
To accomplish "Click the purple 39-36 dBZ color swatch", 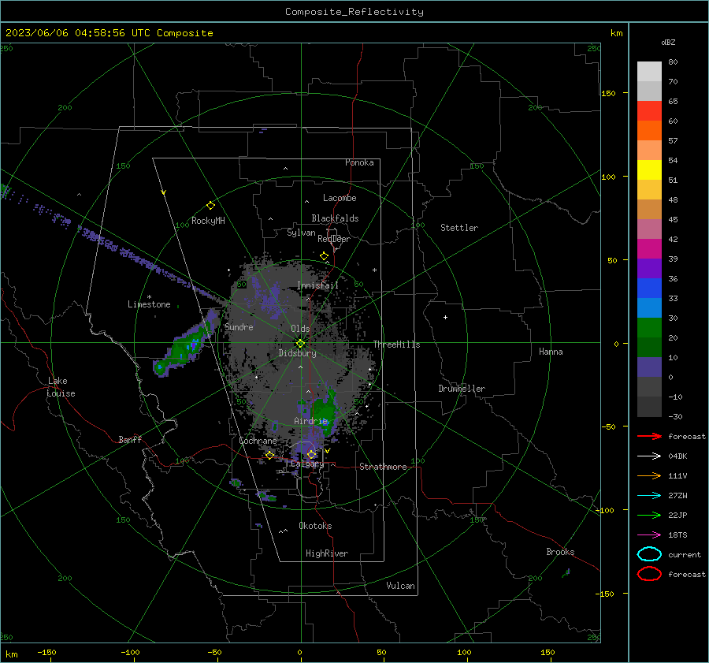I will (x=649, y=268).
